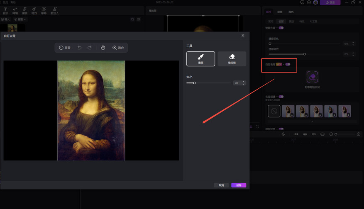Toggle the Smart Cutout (智能去背) switch

pos(281,28)
